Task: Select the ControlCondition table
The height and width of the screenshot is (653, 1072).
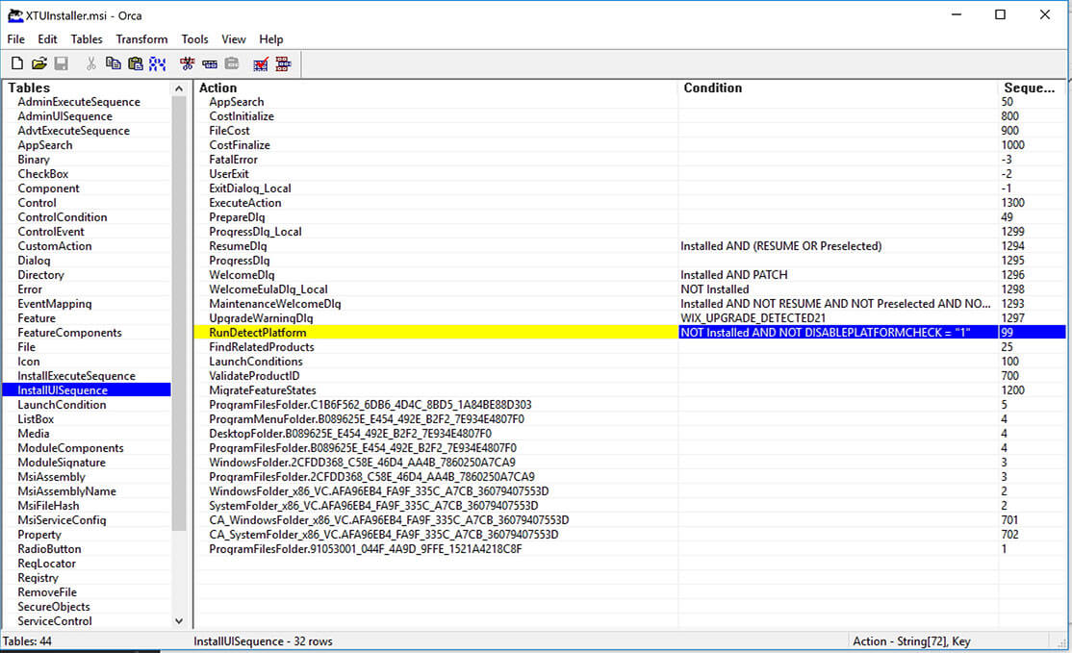Action: [x=63, y=216]
